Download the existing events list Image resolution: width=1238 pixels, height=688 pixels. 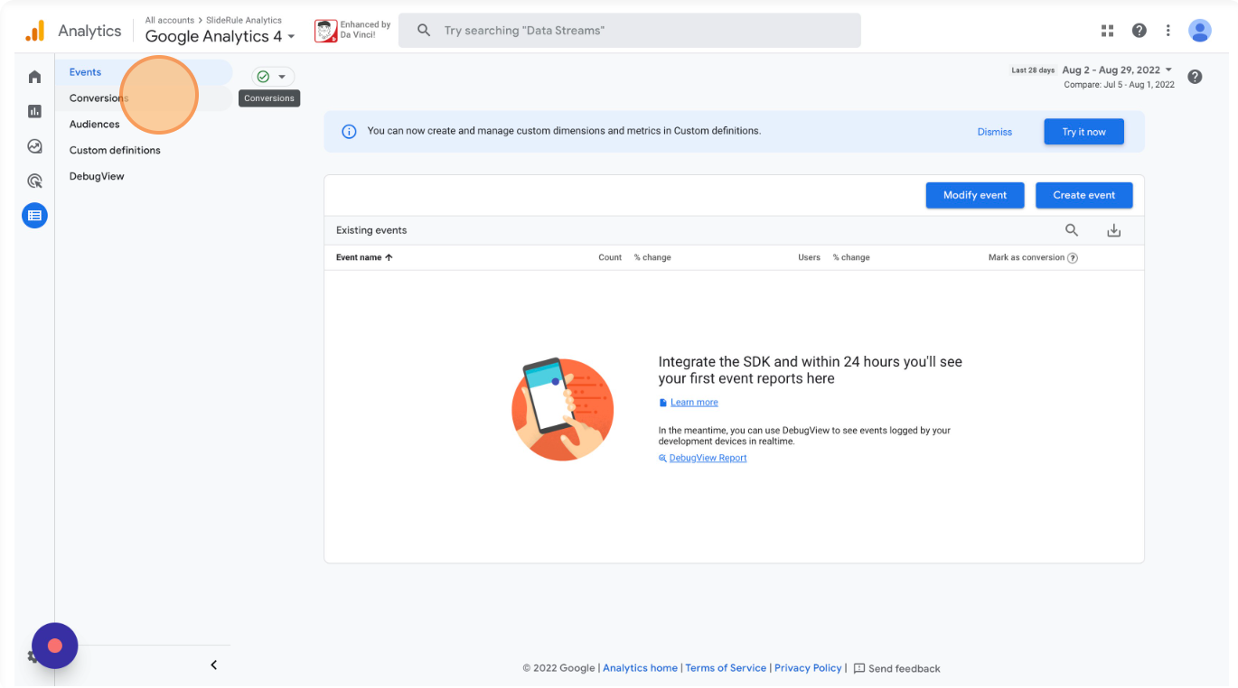1113,230
